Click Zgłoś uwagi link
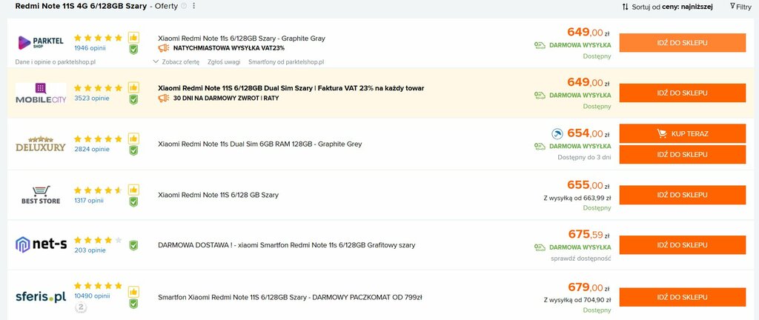759x320 pixels. (x=224, y=62)
